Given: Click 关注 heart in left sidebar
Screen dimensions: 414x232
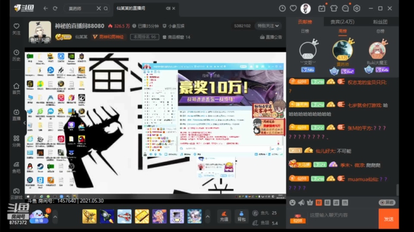Looking at the screenshot, I should [x=16, y=29].
